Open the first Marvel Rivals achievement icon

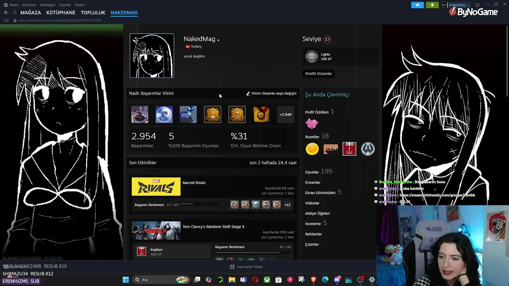[235, 205]
